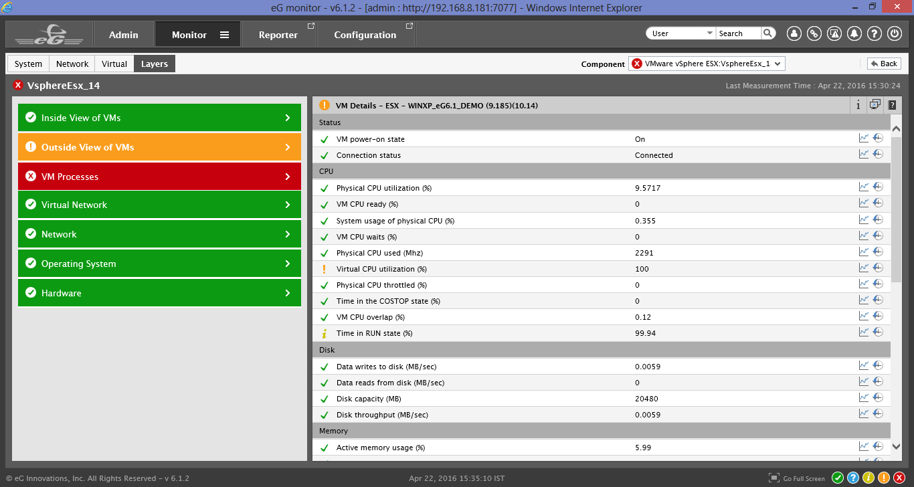
Task: Expand the Operating System layer
Action: point(159,264)
